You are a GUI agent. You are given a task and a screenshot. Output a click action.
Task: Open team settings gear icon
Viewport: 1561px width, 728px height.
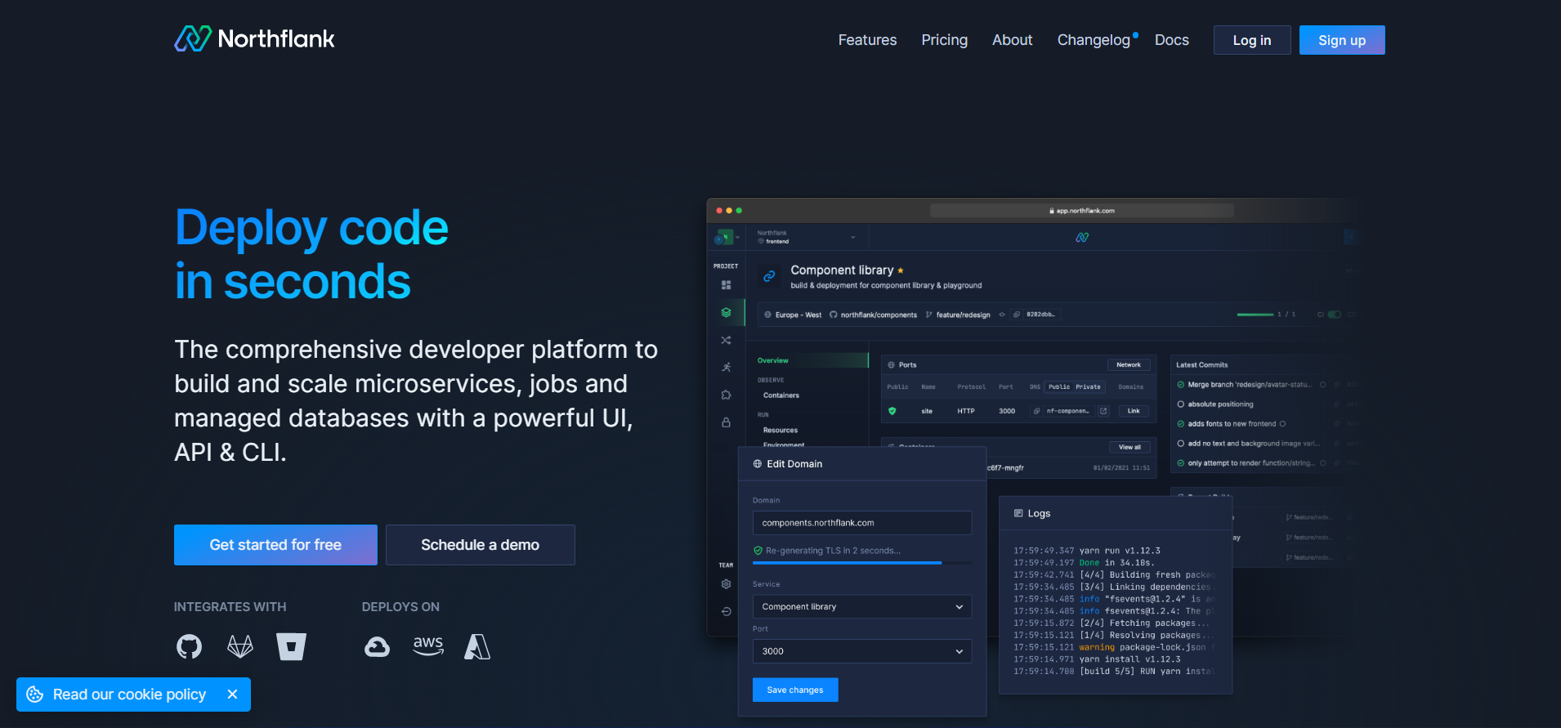point(726,584)
